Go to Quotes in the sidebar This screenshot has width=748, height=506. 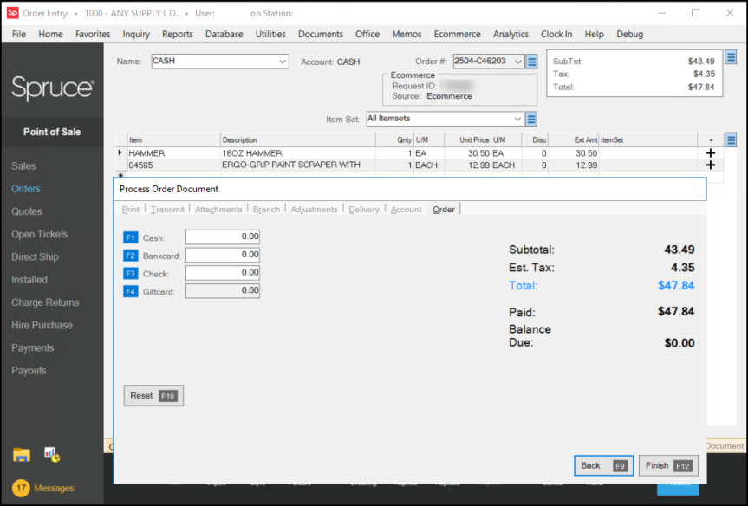(27, 211)
